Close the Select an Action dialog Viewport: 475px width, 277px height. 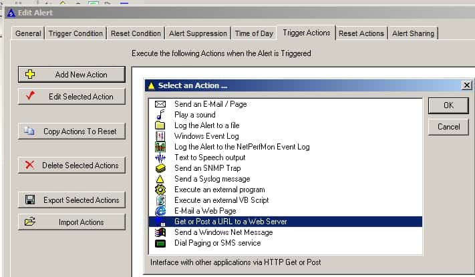pyautogui.click(x=467, y=85)
